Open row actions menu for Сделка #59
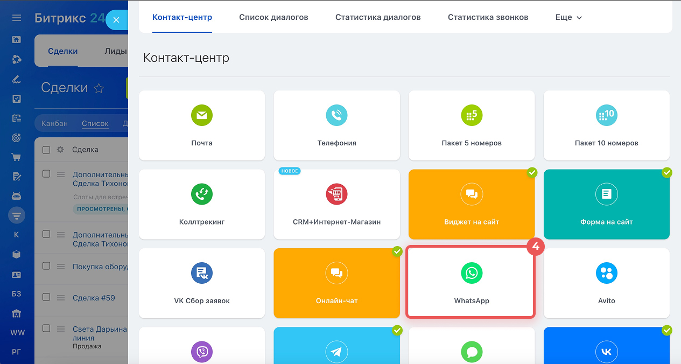Screen dimensions: 681x364 point(61,297)
